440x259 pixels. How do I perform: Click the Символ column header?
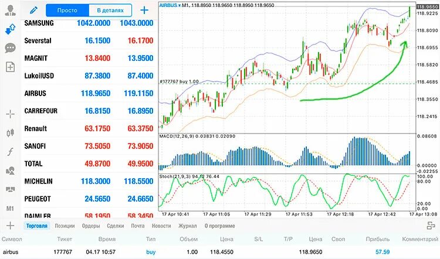12,239
